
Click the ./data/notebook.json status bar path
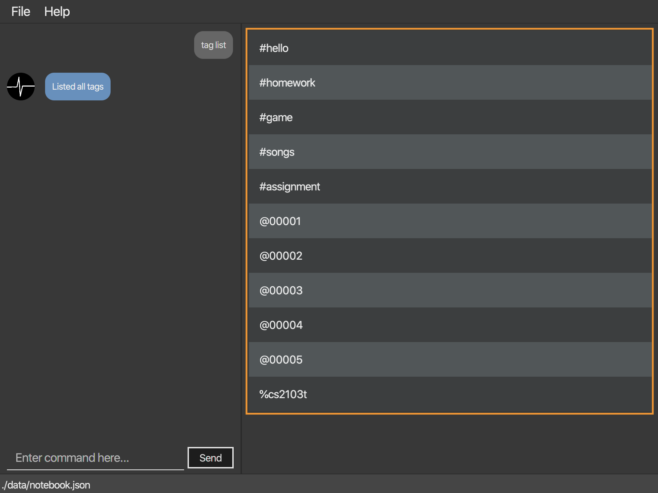[46, 485]
